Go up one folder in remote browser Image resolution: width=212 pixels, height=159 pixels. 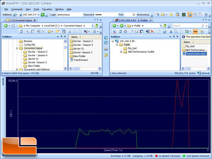click(x=165, y=25)
